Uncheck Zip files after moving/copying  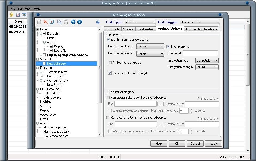pyautogui.click(x=108, y=39)
